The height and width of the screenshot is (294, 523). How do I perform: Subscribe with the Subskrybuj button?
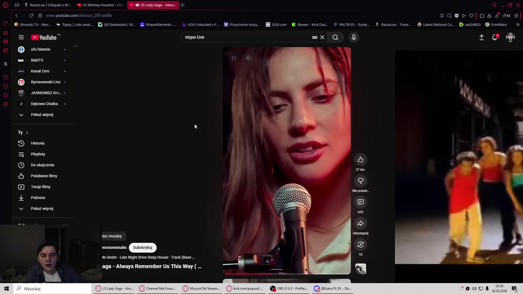tap(143, 247)
